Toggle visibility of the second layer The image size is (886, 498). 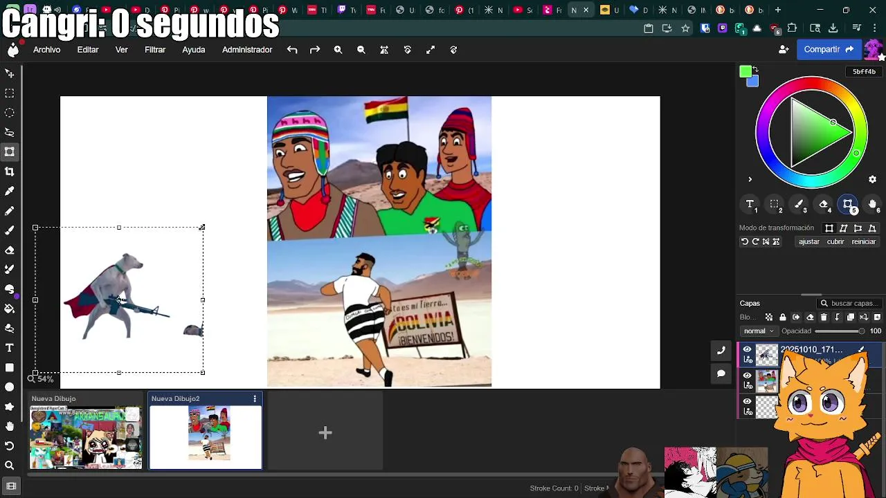747,376
